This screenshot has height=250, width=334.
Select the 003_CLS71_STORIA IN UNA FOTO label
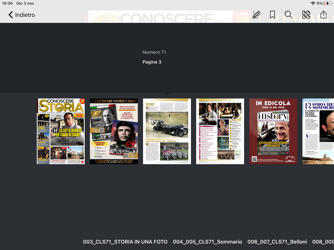coord(125,242)
